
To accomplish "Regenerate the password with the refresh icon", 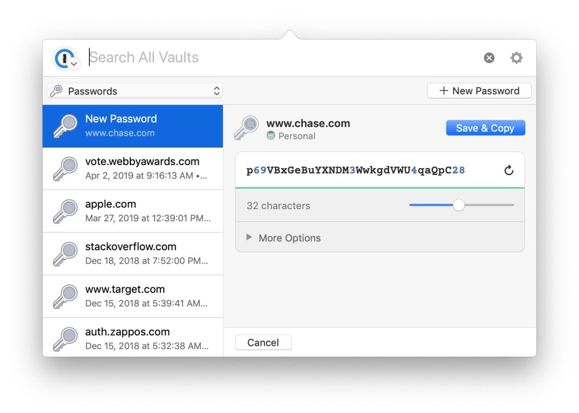I will point(508,170).
